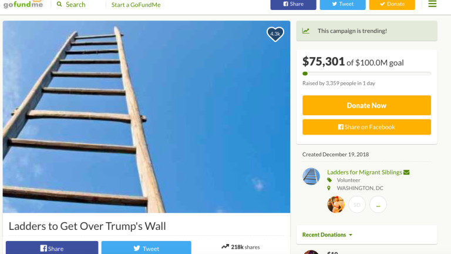Viewport: 451px width, 254px height.
Task: Click the team member photo avatar
Action: tap(336, 205)
